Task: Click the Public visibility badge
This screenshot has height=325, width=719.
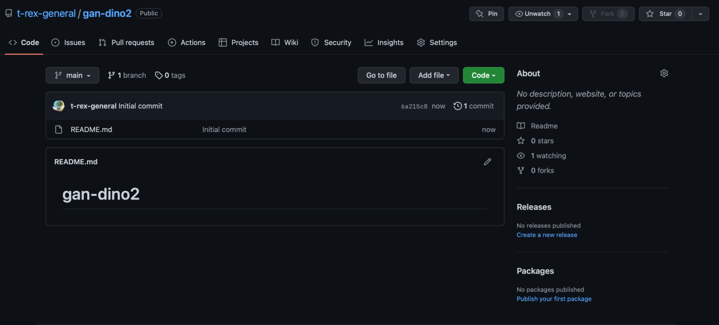Action: pos(149,13)
